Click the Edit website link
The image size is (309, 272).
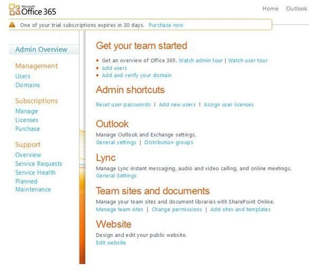[111, 243]
